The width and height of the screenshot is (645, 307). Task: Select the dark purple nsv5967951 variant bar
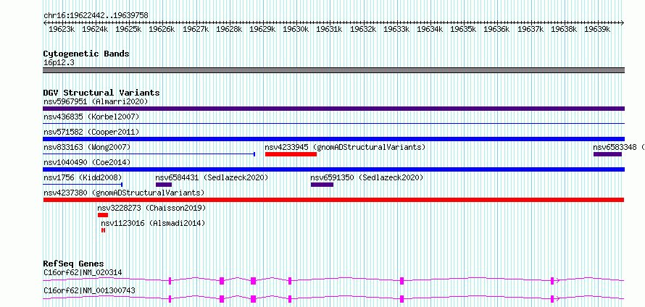(333, 109)
